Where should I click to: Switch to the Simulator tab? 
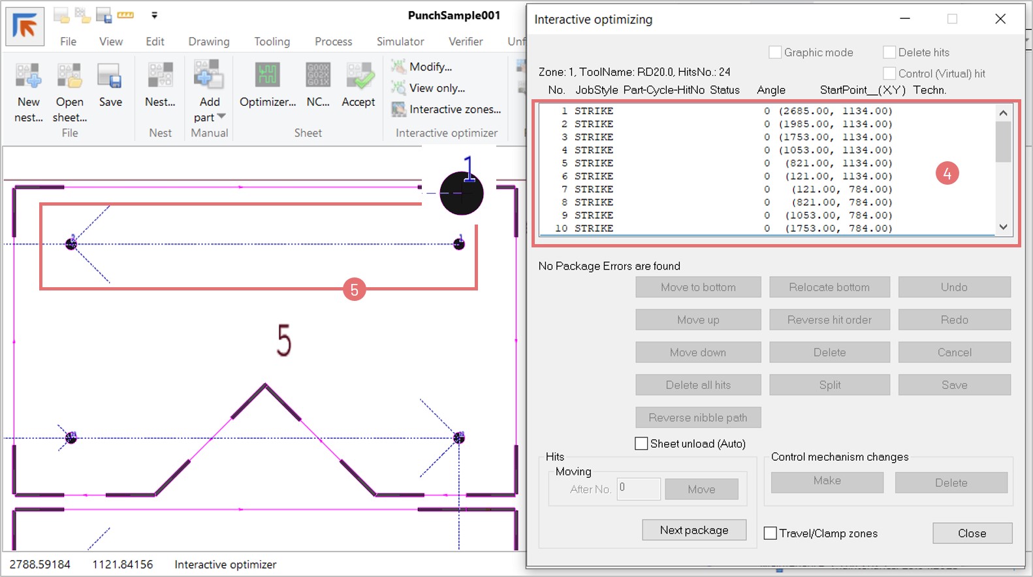click(400, 41)
